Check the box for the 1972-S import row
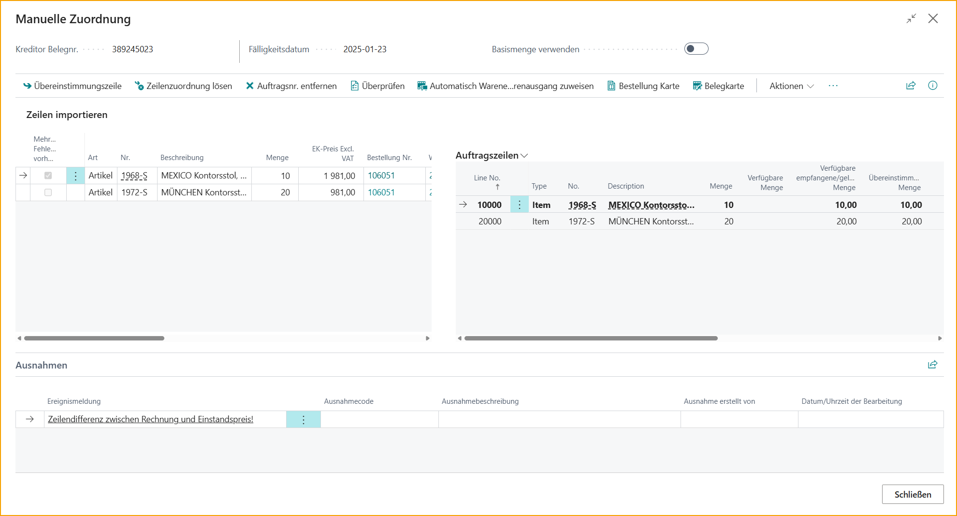The width and height of the screenshot is (957, 516). click(48, 192)
